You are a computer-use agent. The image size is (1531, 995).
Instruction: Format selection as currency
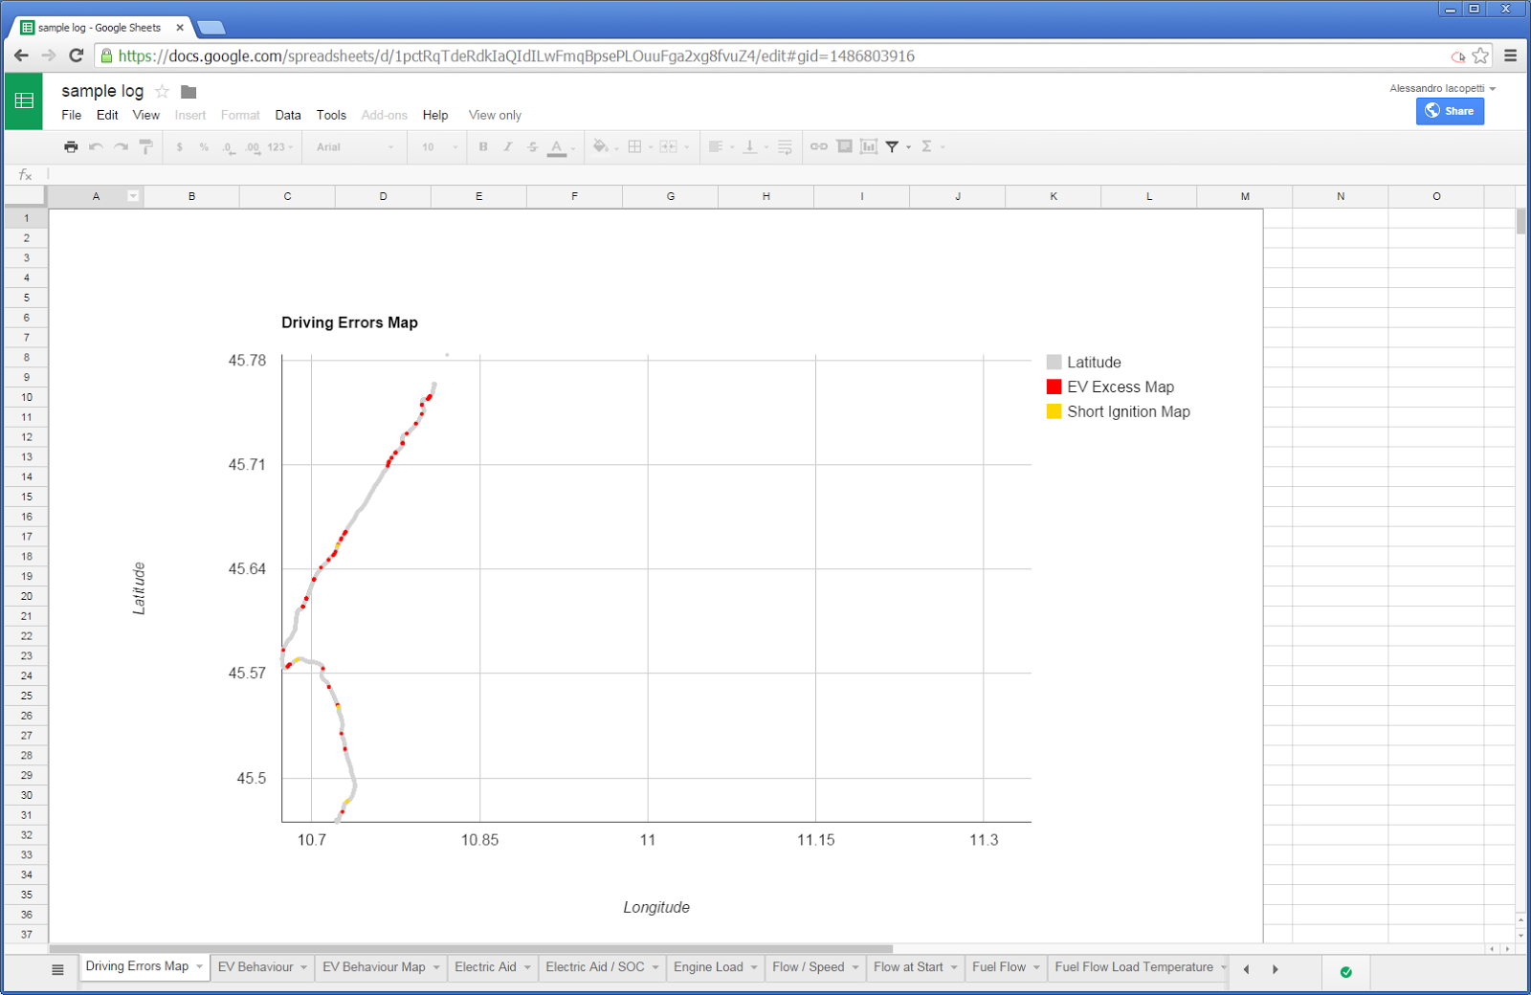pos(178,146)
